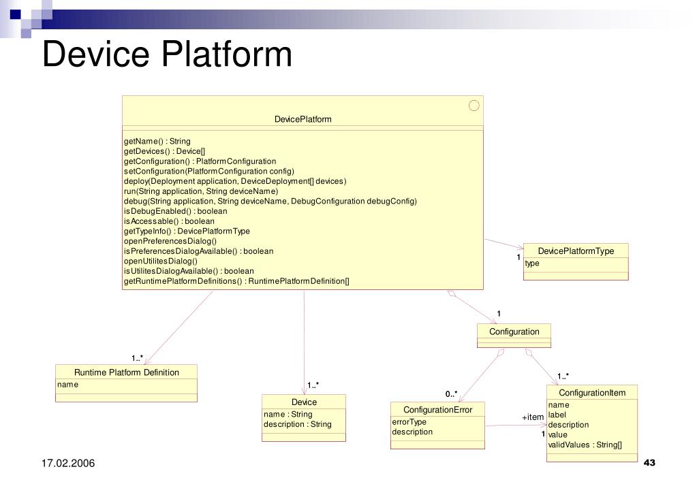The width and height of the screenshot is (697, 482).
Task: Select isDebugEnabled() : boolean
Action: click(175, 211)
